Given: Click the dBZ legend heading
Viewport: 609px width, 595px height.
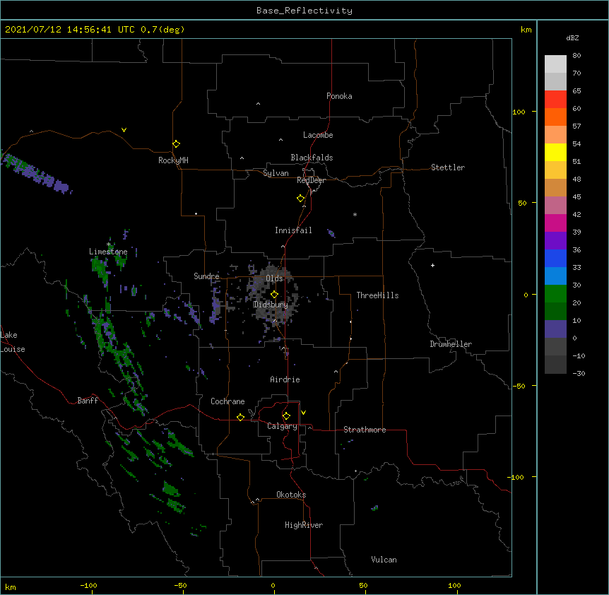Looking at the screenshot, I should coord(572,37).
